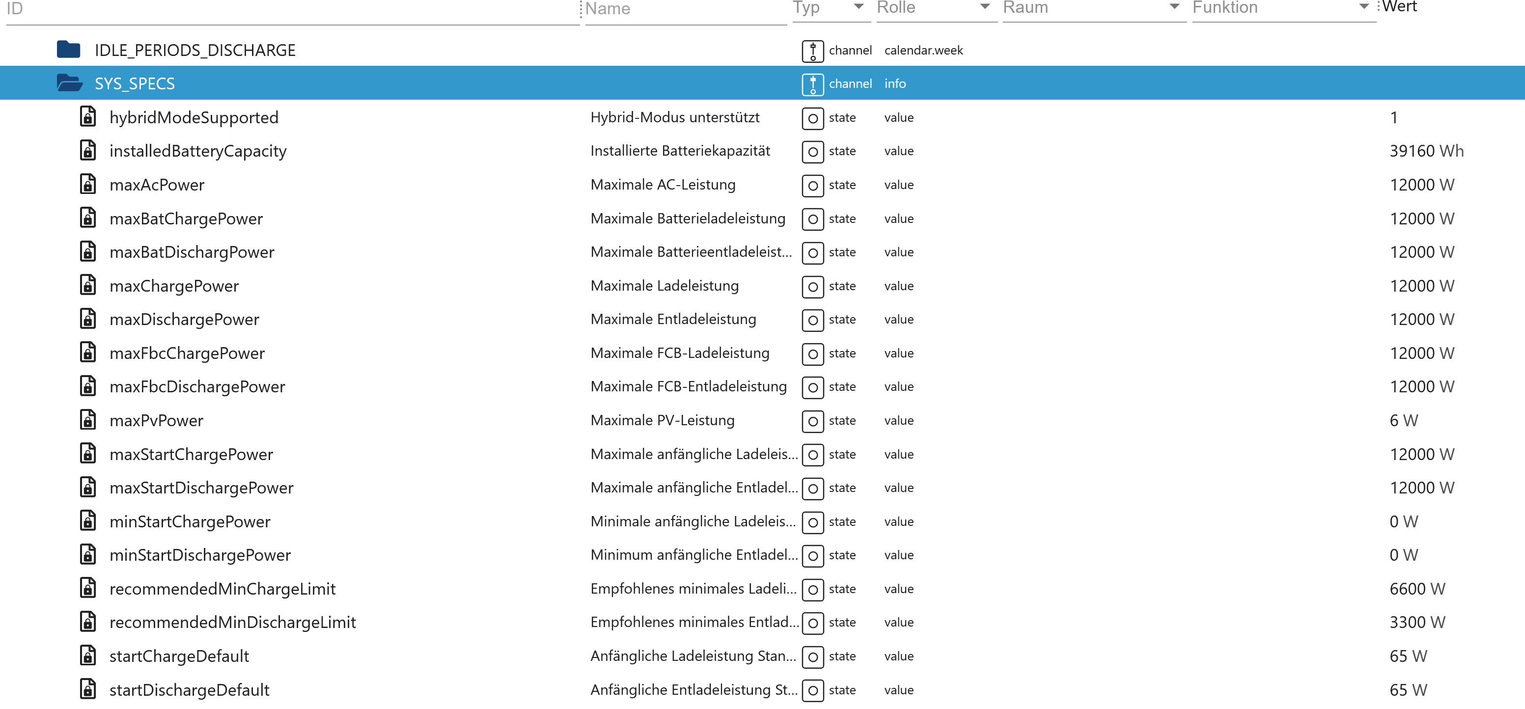Viewport: 1525px width, 709px height.
Task: Click the state type icon for maxPvPower
Action: pyautogui.click(x=813, y=421)
